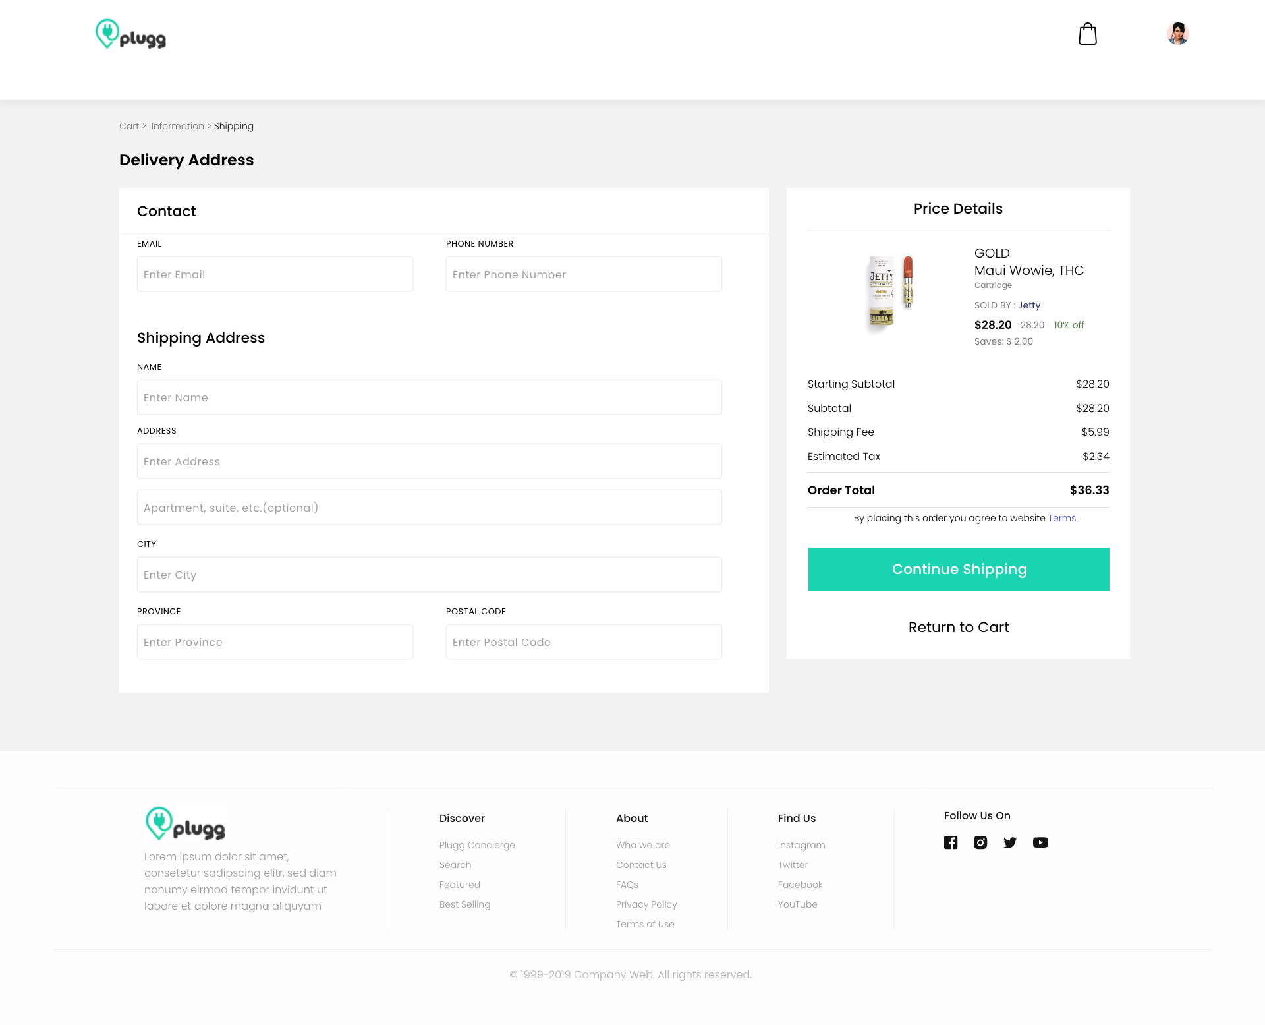Open Privacy Policy footer link
1265x1025 pixels.
tap(646, 904)
